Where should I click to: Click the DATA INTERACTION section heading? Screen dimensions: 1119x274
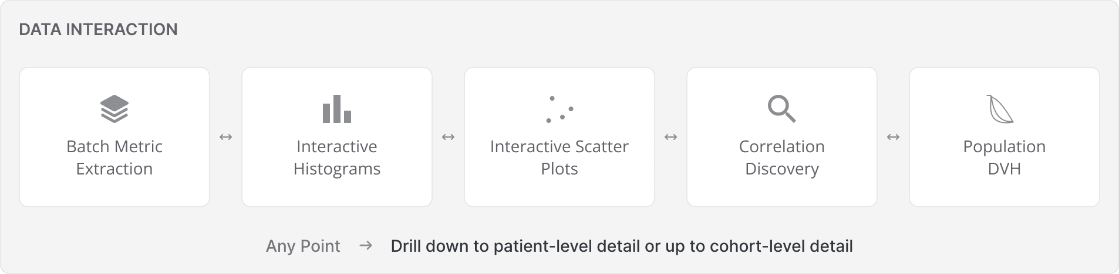99,30
